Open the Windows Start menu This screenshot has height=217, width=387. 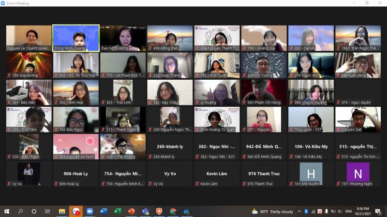(x=7, y=211)
